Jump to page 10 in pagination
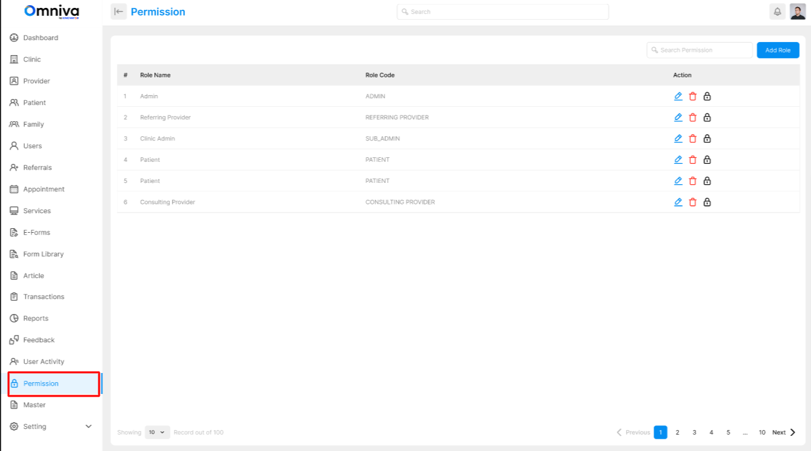The width and height of the screenshot is (811, 451). click(x=762, y=433)
